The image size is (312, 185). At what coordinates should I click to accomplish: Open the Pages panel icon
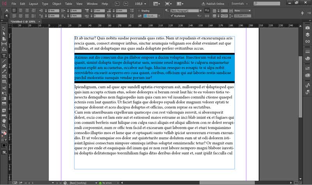(x=307, y=28)
